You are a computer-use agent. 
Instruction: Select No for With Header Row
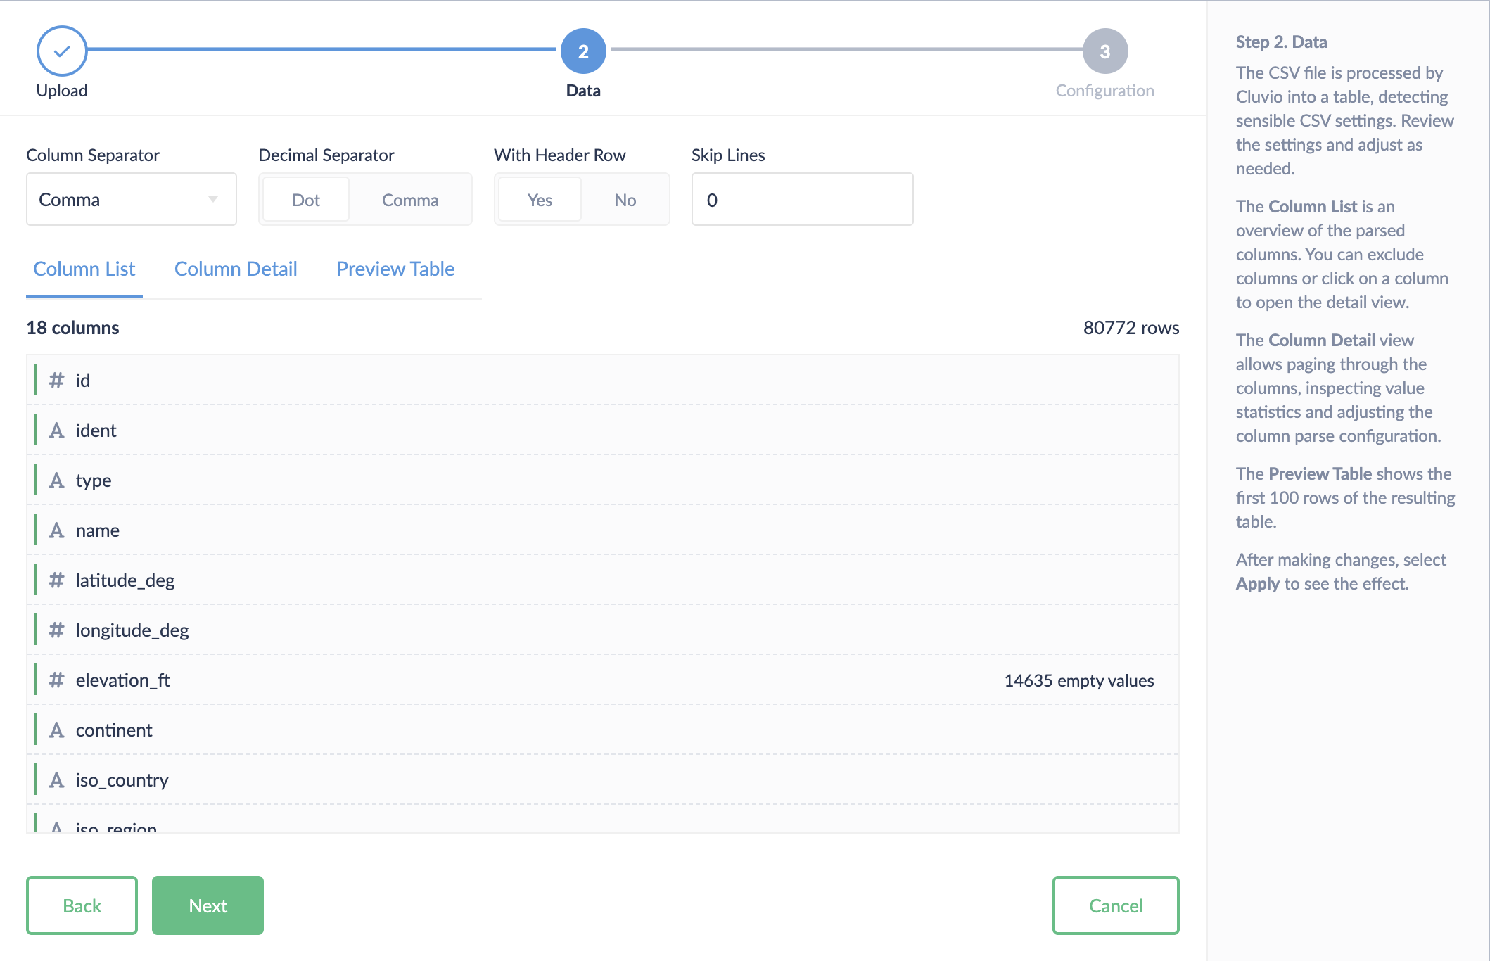625,200
